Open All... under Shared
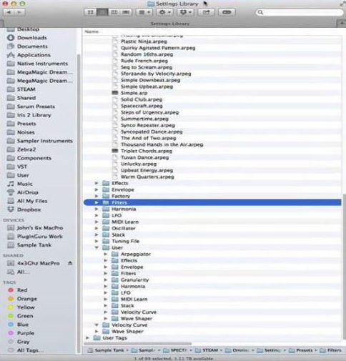 (24, 272)
